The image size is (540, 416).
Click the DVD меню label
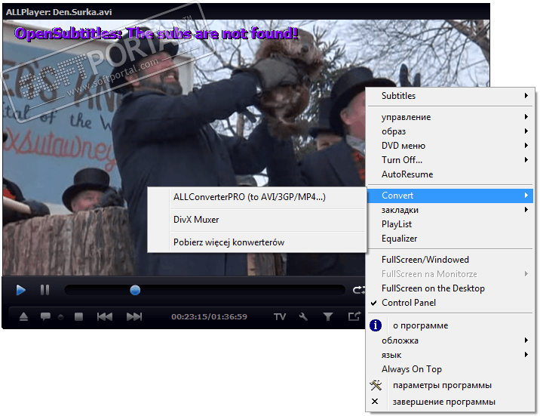point(403,146)
